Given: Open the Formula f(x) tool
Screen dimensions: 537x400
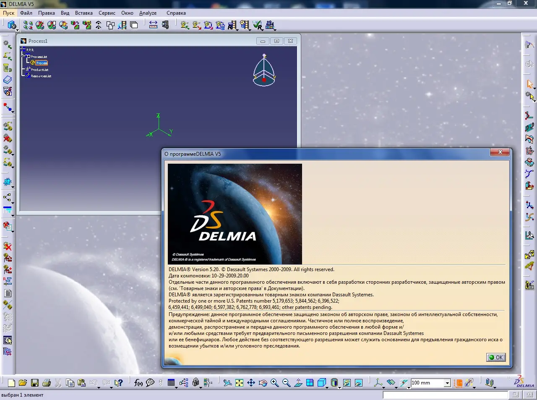Looking at the screenshot, I should 138,383.
